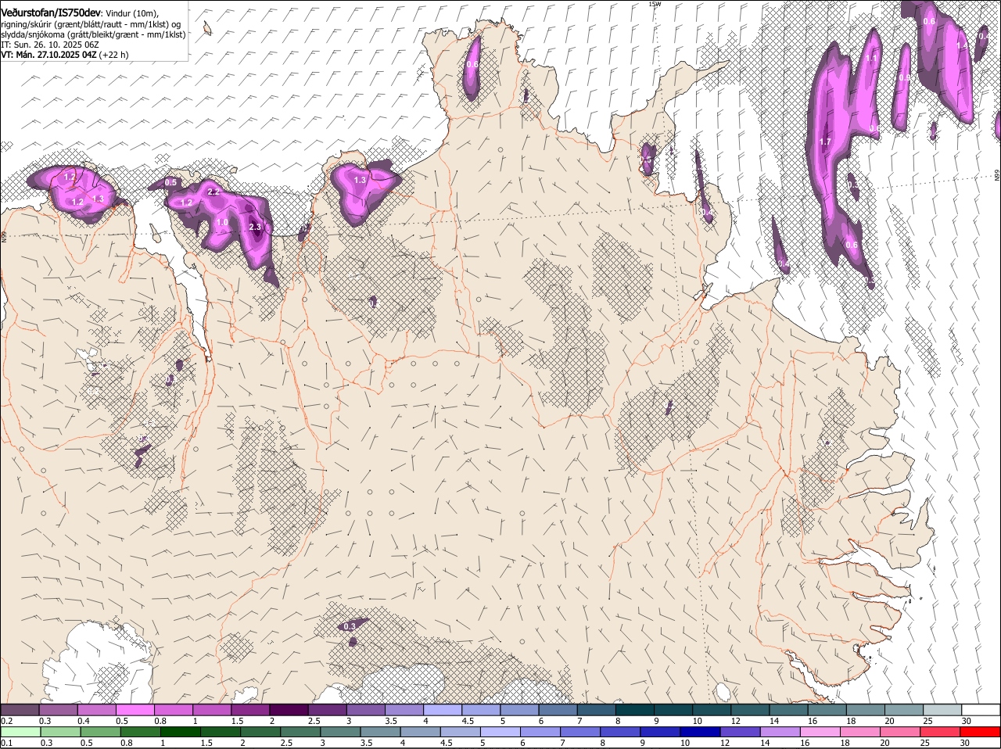Select the lavender 4 swatch in upper scale
This screenshot has height=749, width=1001.
(442, 710)
